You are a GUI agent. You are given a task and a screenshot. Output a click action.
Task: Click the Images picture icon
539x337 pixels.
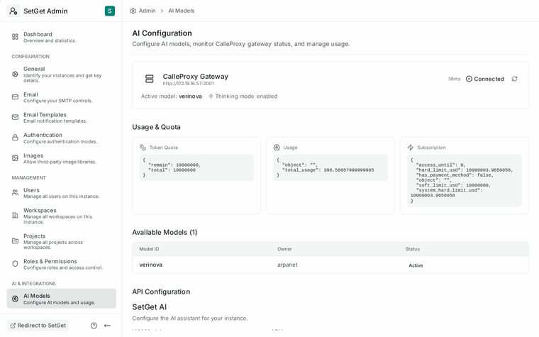pyautogui.click(x=15, y=158)
